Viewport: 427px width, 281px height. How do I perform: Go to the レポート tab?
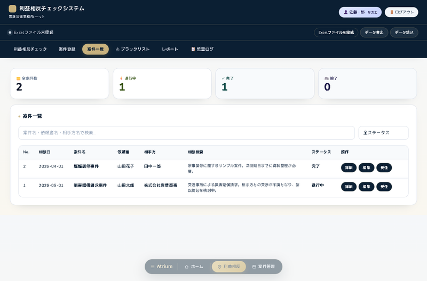[170, 49]
